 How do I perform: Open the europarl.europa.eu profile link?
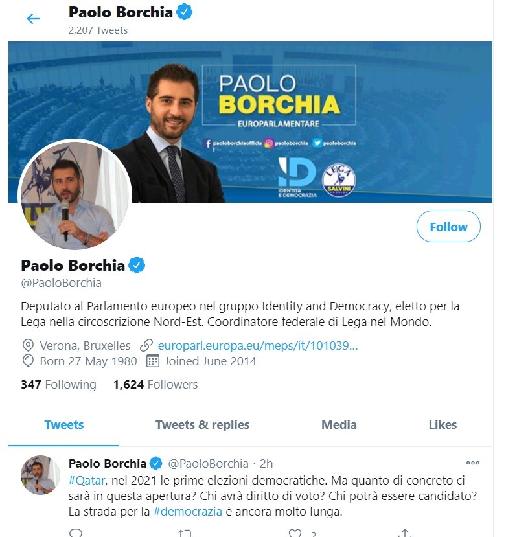pyautogui.click(x=258, y=345)
